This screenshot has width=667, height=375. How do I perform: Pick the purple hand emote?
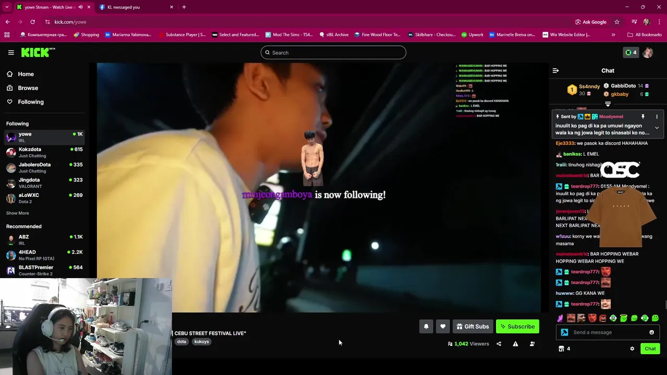(x=560, y=318)
